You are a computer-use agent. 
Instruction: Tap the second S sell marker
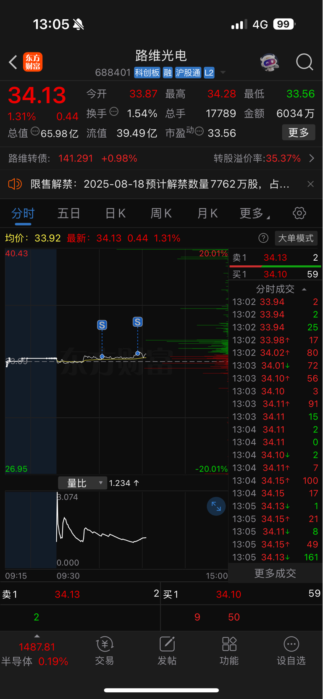coord(138,322)
